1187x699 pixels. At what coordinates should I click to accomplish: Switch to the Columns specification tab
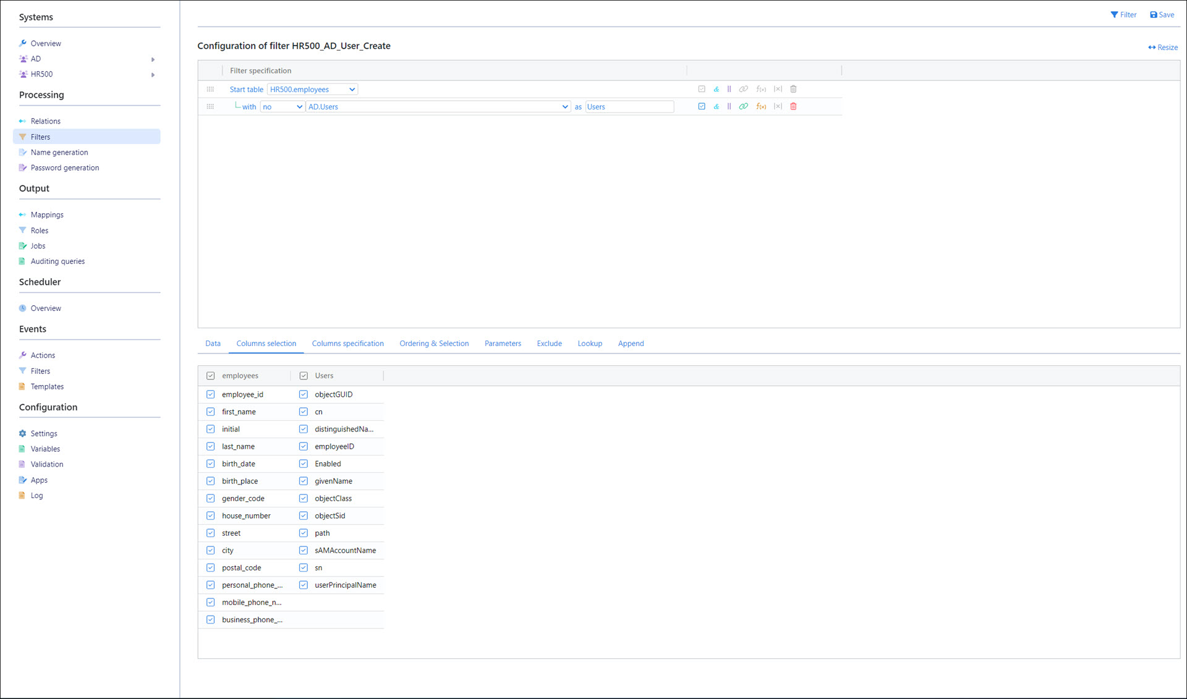[x=347, y=344]
